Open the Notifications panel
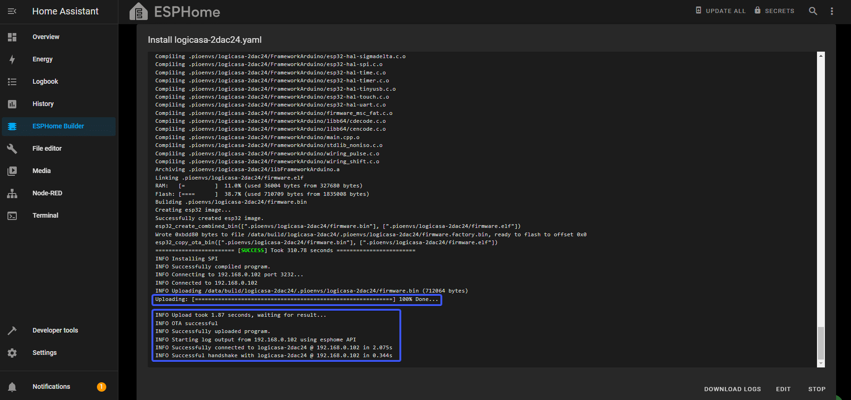Viewport: 851px width, 400px height. click(x=51, y=387)
